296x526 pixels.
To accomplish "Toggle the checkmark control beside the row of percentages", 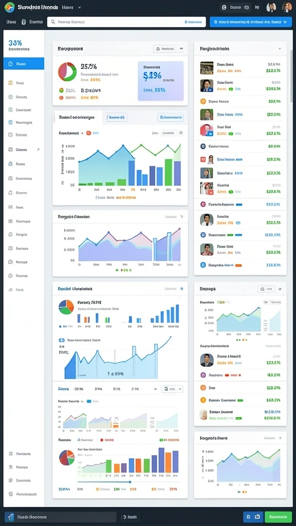I will click(180, 389).
